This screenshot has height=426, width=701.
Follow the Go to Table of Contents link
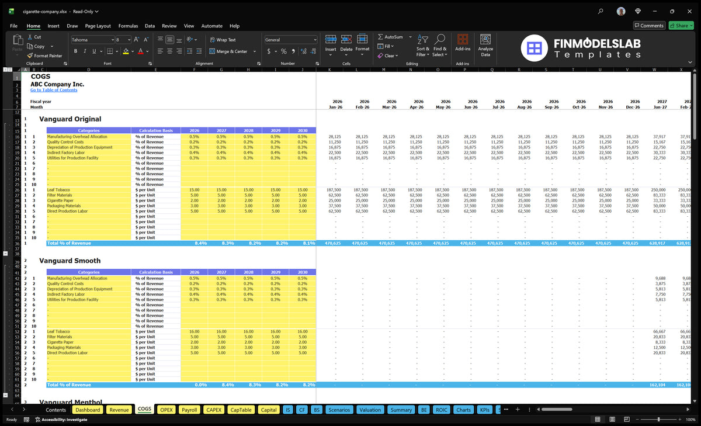(54, 90)
